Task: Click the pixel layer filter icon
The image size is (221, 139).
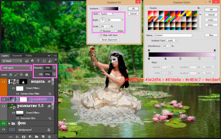Action: pos(27,61)
